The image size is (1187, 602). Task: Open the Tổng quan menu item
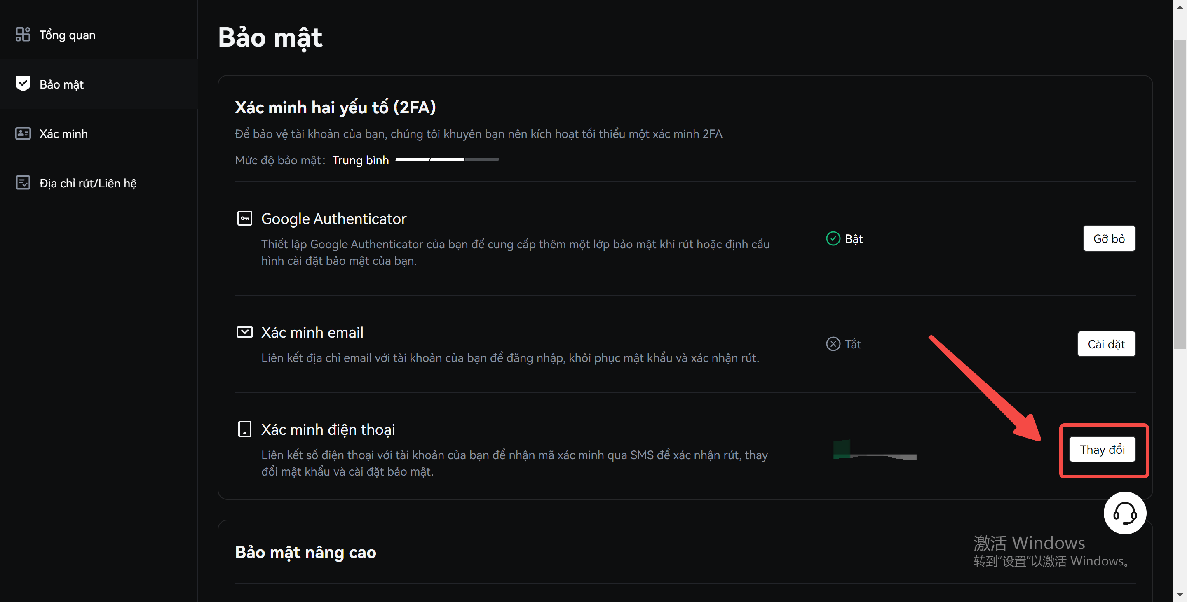67,35
